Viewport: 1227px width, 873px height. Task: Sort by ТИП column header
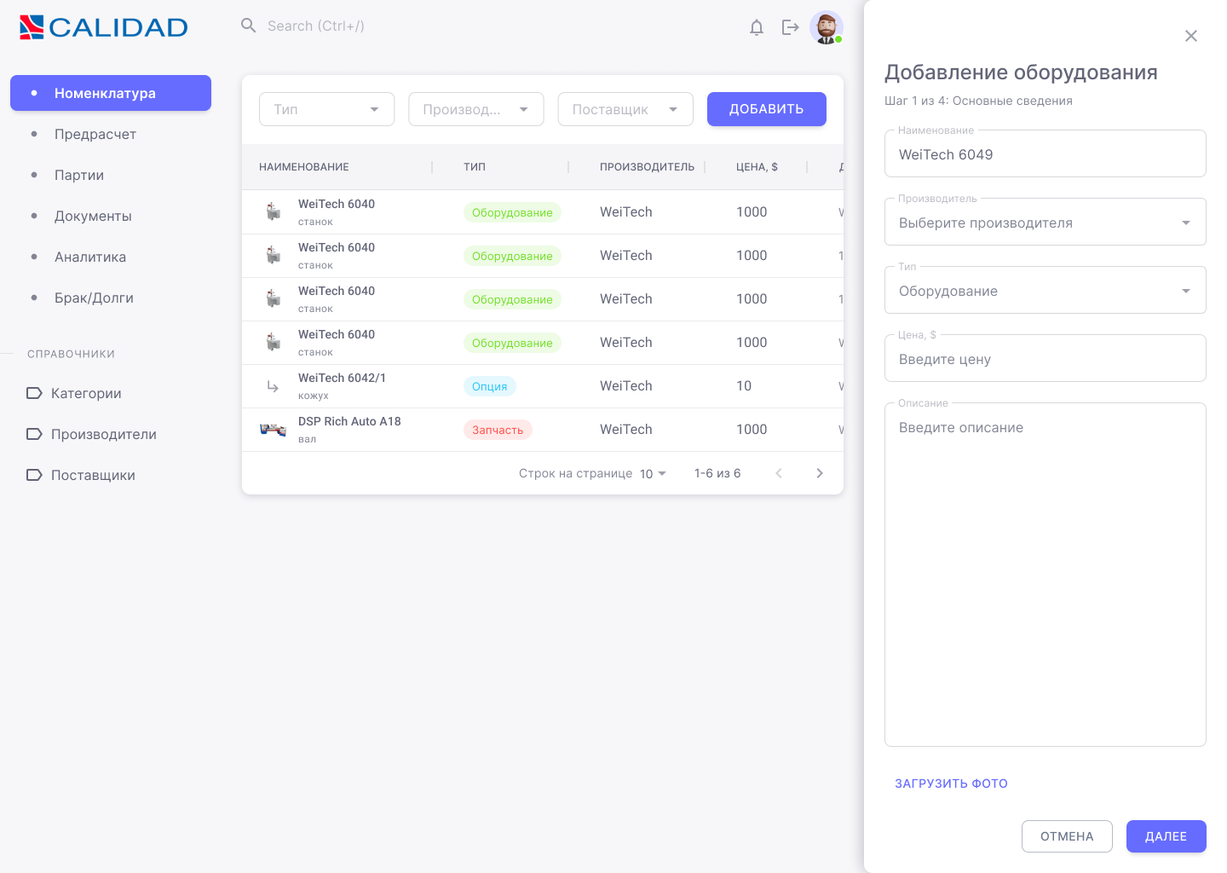coord(475,167)
